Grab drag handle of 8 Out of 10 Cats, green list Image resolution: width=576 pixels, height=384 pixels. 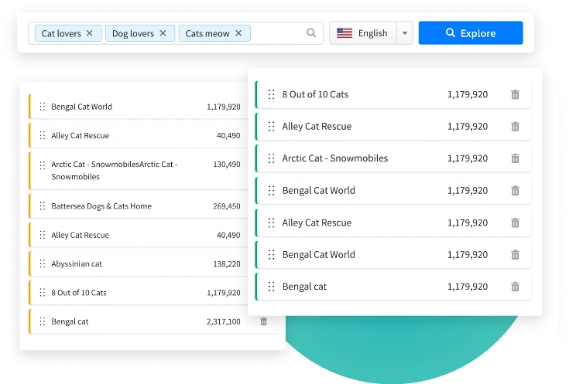click(271, 94)
